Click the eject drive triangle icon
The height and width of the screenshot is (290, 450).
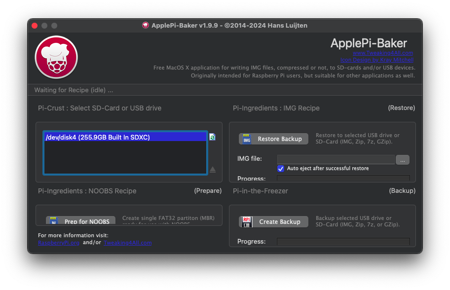(212, 170)
